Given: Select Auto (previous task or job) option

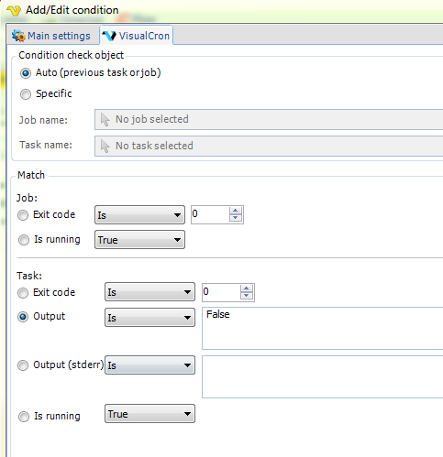Looking at the screenshot, I should click(x=26, y=73).
